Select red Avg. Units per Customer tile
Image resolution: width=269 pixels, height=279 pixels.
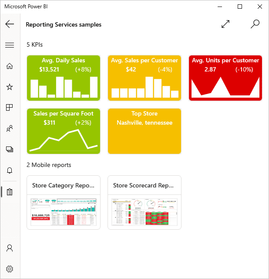pyautogui.click(x=225, y=78)
